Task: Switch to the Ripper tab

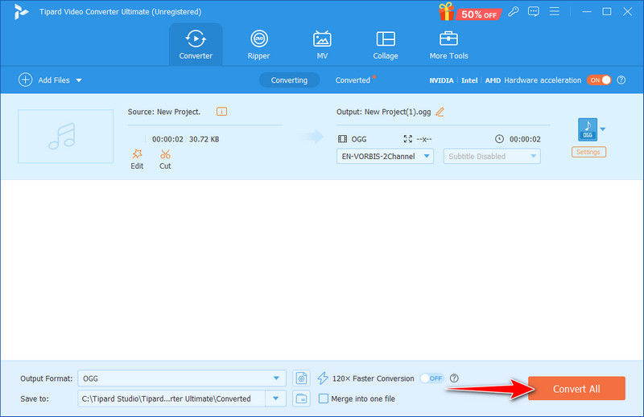Action: point(258,45)
